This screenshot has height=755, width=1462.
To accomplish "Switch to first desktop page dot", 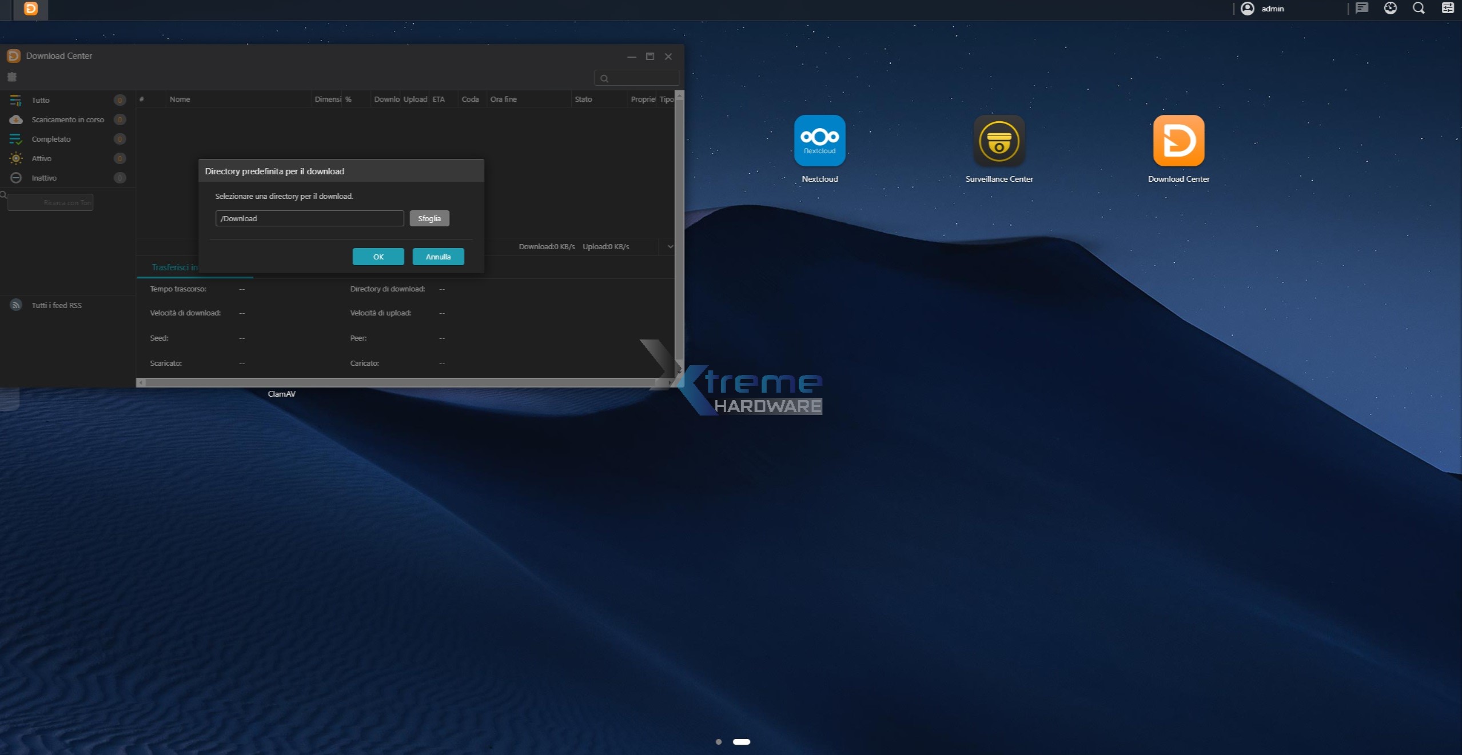I will tap(719, 742).
